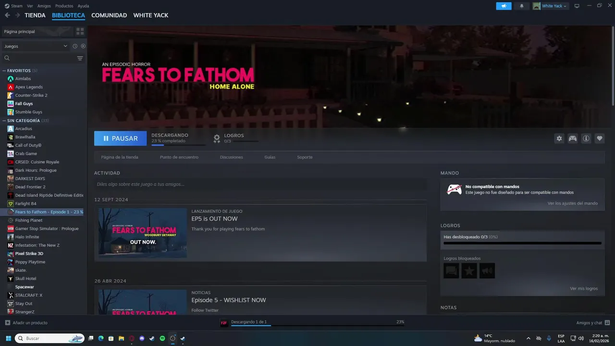Open Ver mis logros link
615x346 pixels.
point(584,288)
